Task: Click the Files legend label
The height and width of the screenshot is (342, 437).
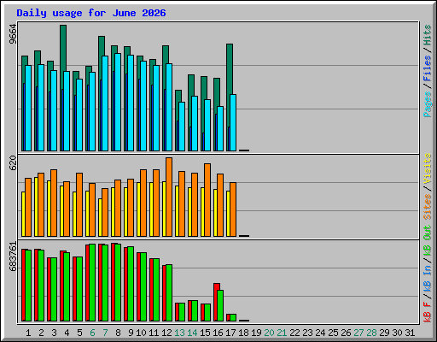Action: pyautogui.click(x=428, y=68)
